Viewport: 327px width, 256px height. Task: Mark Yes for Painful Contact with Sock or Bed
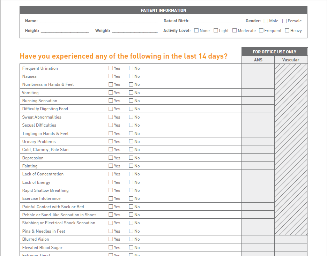tap(111, 206)
